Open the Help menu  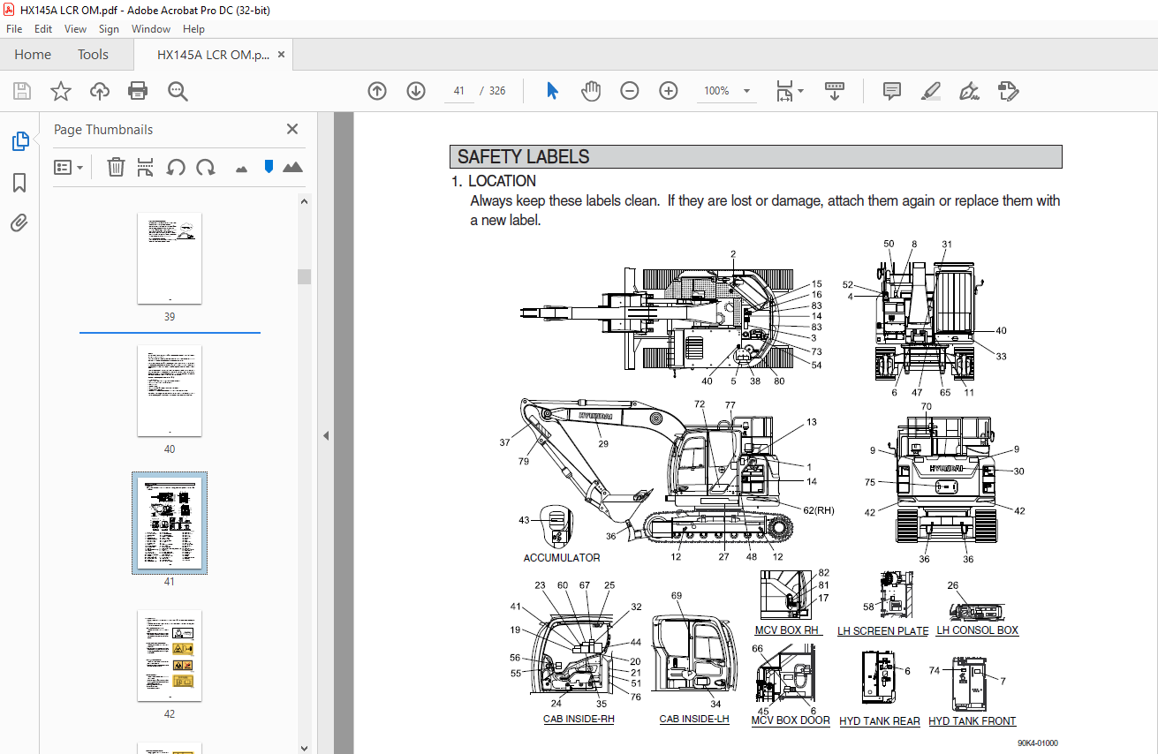(193, 29)
